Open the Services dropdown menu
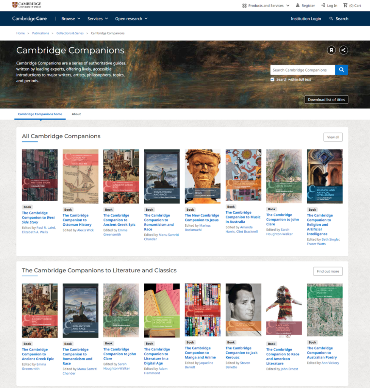This screenshot has width=370, height=388. [98, 19]
